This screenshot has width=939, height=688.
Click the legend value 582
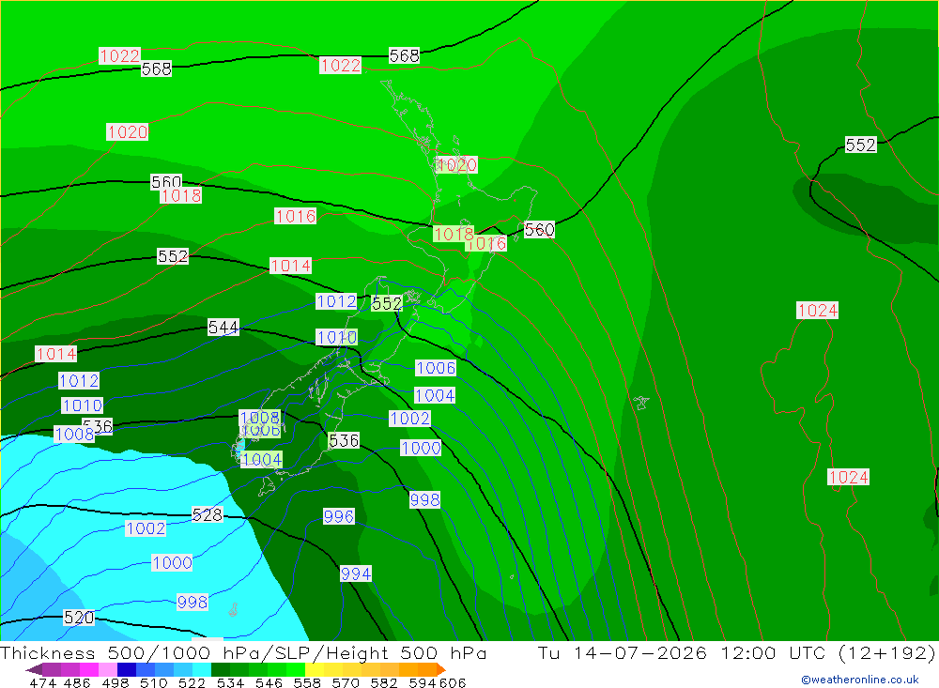(384, 682)
